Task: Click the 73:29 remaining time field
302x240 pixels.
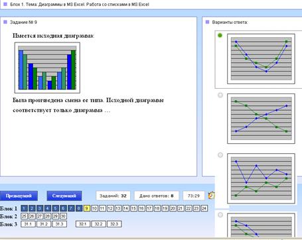Action: click(x=194, y=196)
